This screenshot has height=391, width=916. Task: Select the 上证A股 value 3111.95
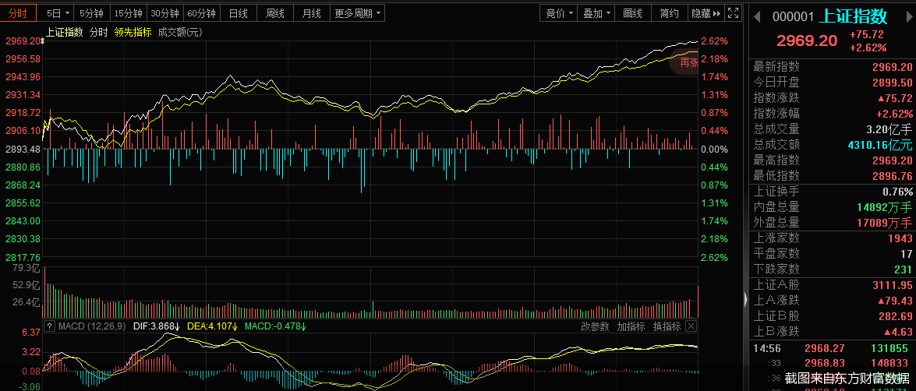pyautogui.click(x=893, y=285)
